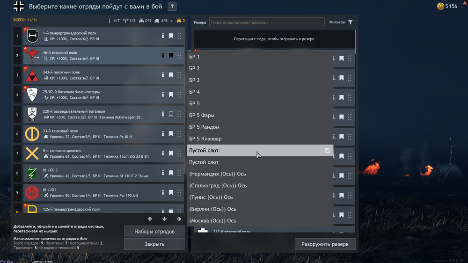Toggle bookmark on III./KG 3

click(171, 173)
